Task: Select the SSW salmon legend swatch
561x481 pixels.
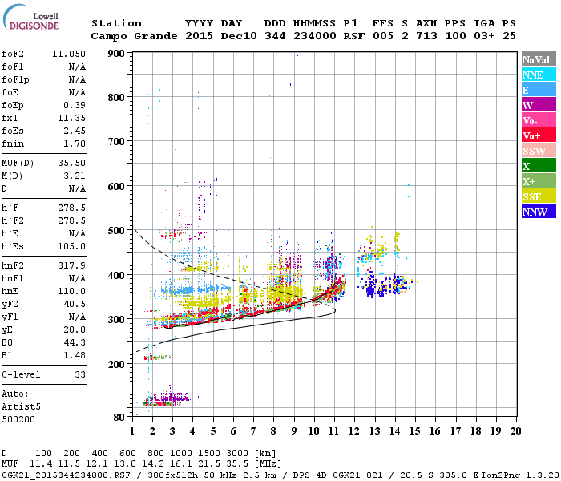Action: [539, 151]
